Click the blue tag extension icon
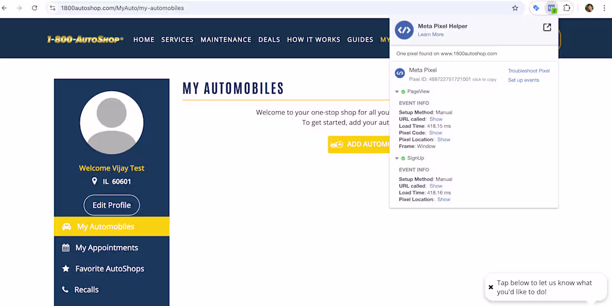 (x=536, y=8)
